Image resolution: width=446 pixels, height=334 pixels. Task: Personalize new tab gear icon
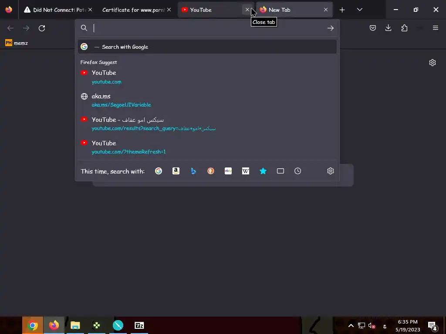coord(432,63)
